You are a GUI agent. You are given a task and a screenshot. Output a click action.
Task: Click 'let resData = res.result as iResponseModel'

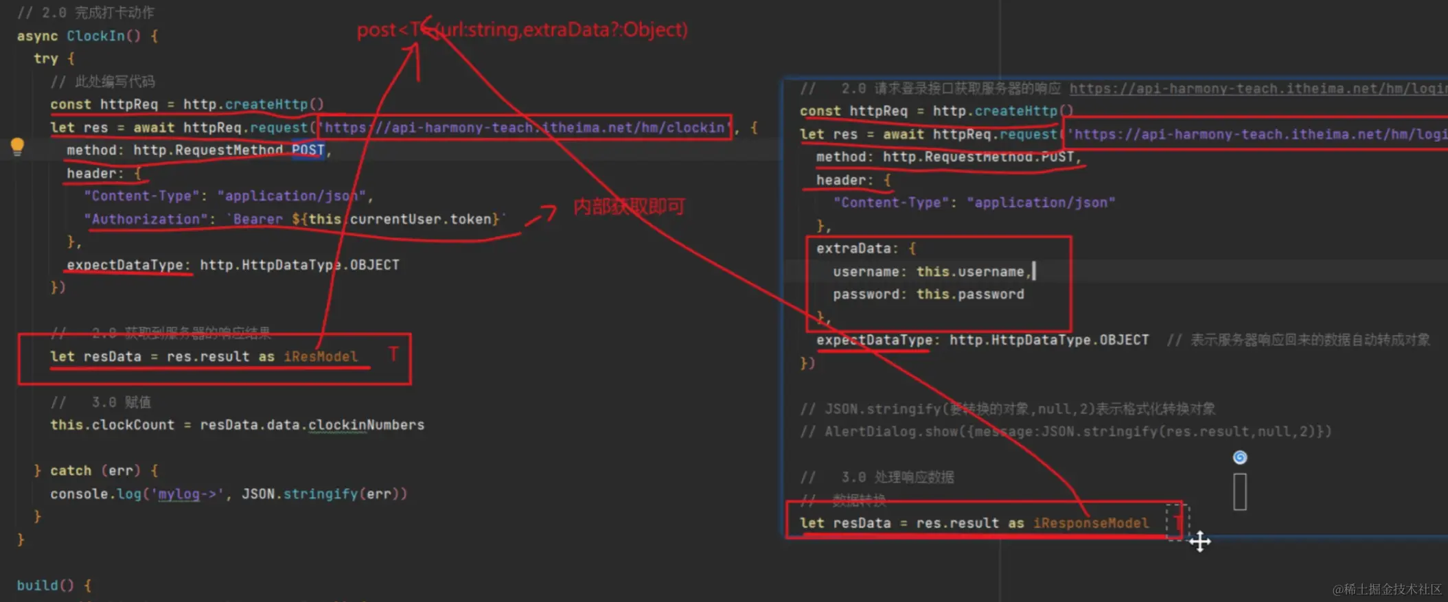pyautogui.click(x=974, y=523)
